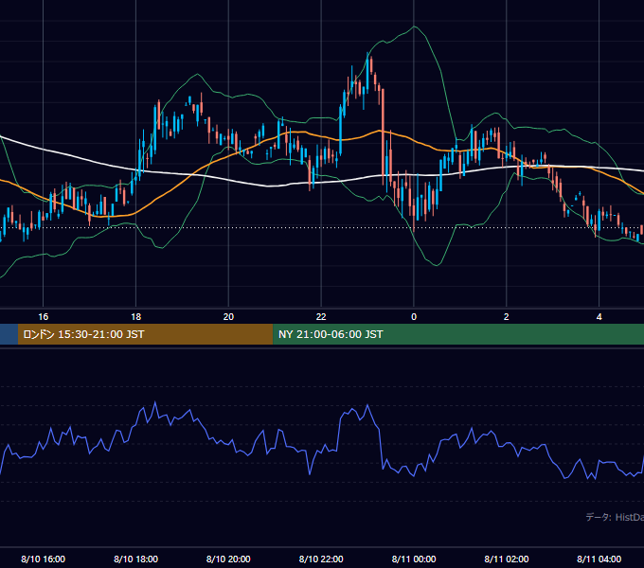Click the 8/11 00:00 date label
This screenshot has width=644, height=568.
tap(414, 559)
